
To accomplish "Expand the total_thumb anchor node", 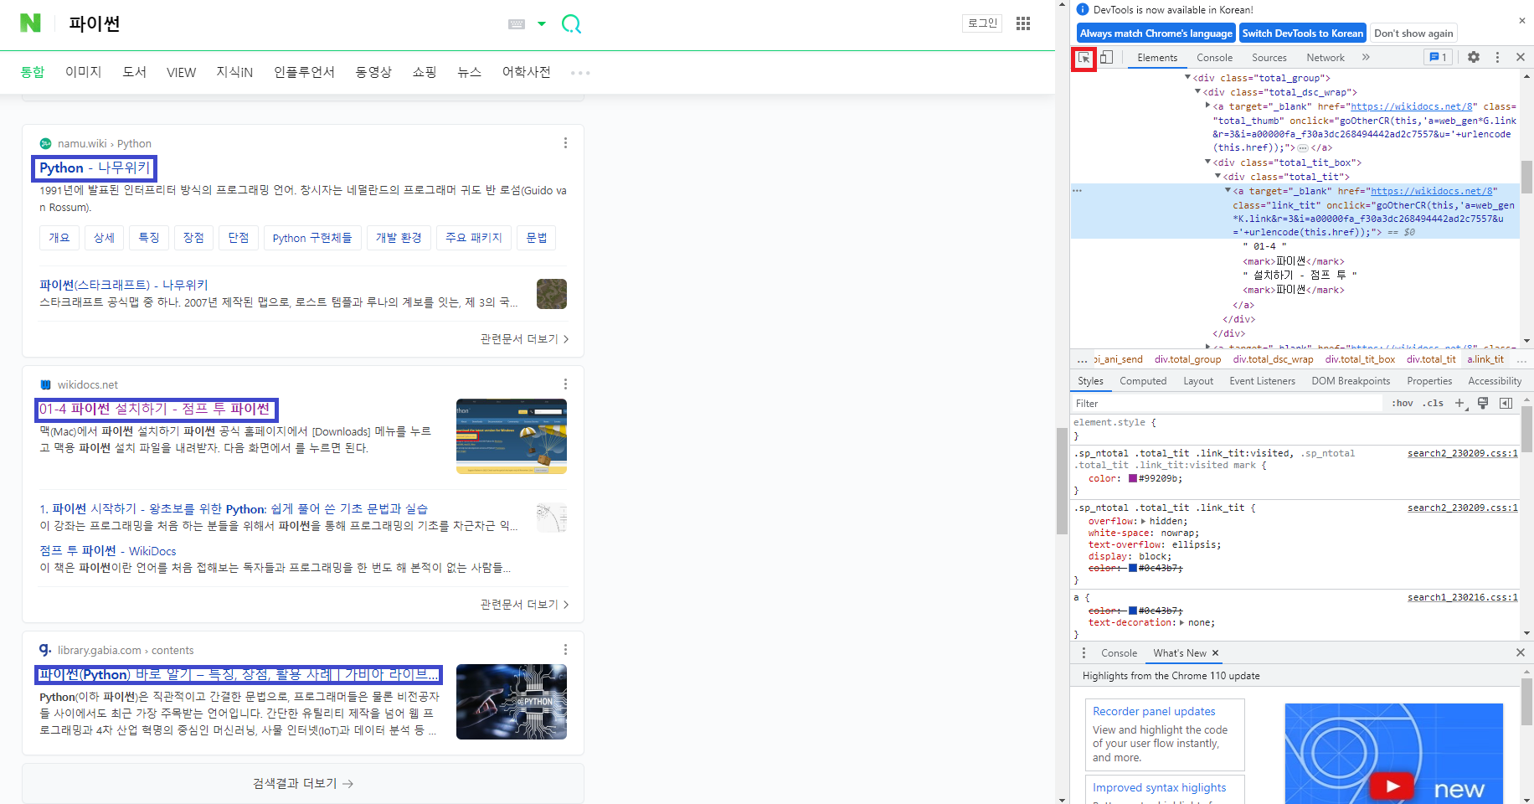I will tap(1207, 106).
